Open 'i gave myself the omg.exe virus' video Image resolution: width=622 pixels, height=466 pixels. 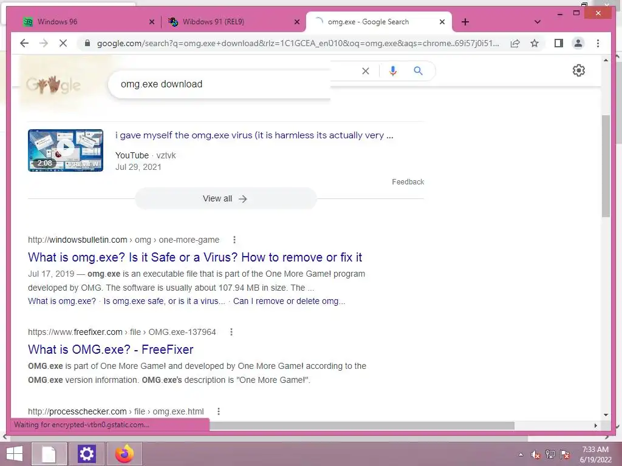coord(255,135)
